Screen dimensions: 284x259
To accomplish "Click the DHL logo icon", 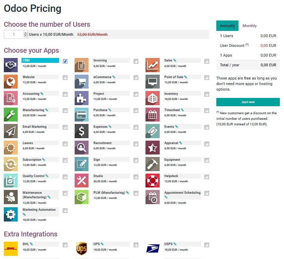I will point(11,249).
